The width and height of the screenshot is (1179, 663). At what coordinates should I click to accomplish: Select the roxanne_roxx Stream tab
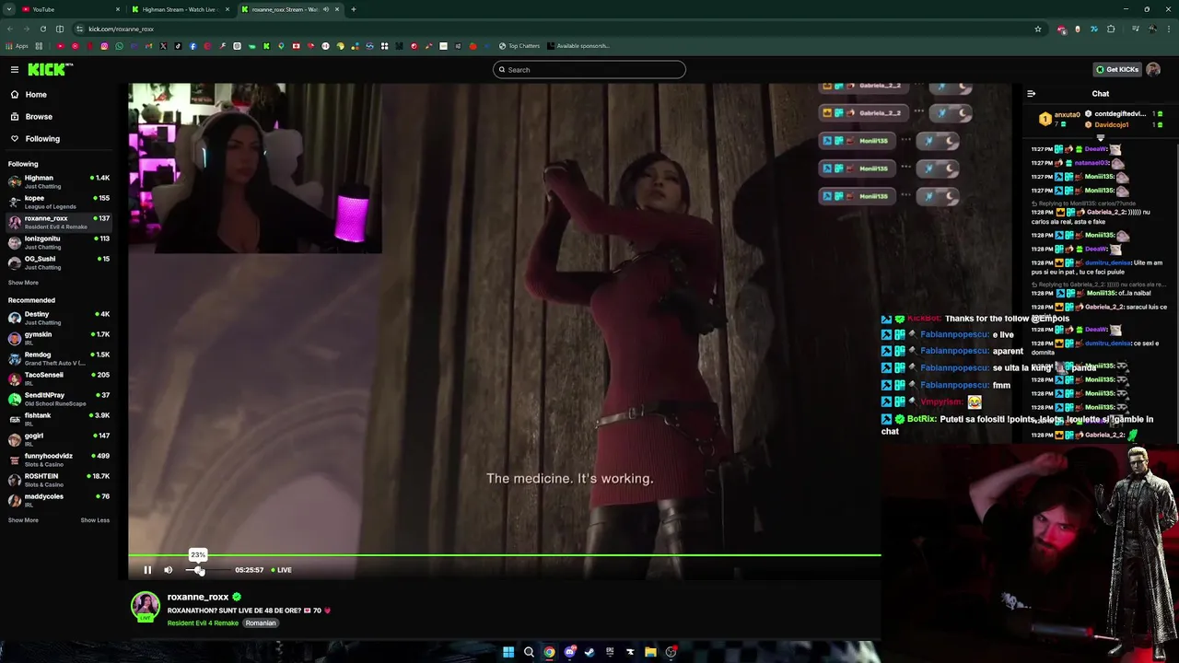(x=288, y=9)
